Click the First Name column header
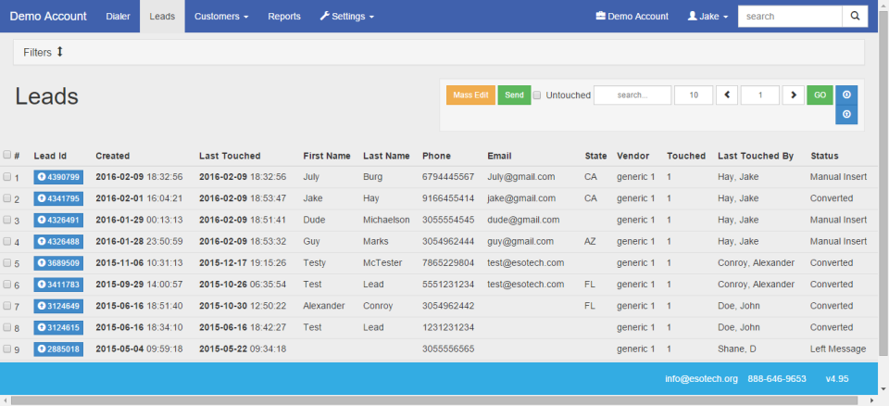This screenshot has width=889, height=406. tap(327, 156)
